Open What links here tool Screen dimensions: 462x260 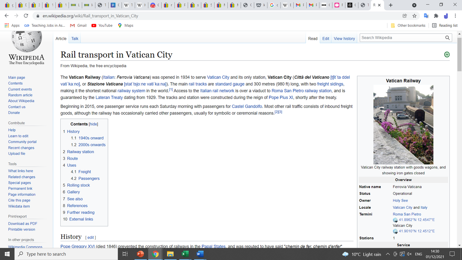21,171
